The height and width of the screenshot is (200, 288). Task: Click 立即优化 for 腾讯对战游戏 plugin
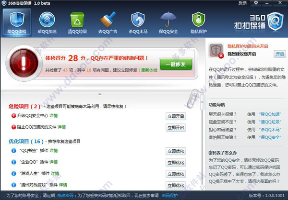176,185
